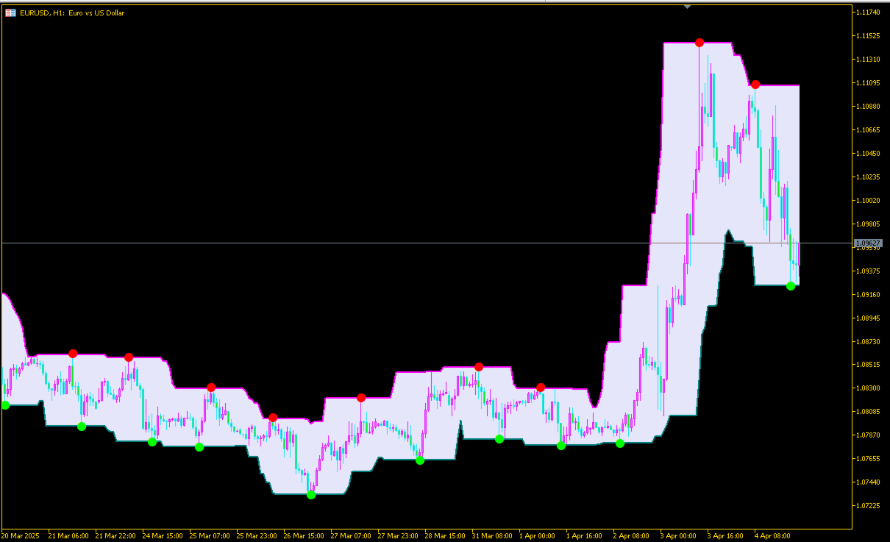Select the green dot below 28 Mar candles
Image resolution: width=890 pixels, height=542 pixels.
(x=421, y=461)
